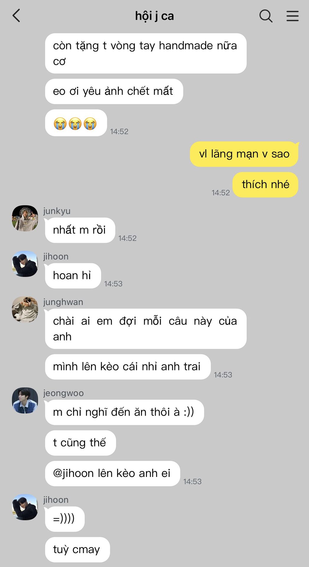Tap the 'hoan hỉ' message bubble
This screenshot has width=309, height=567.
pos(72,276)
